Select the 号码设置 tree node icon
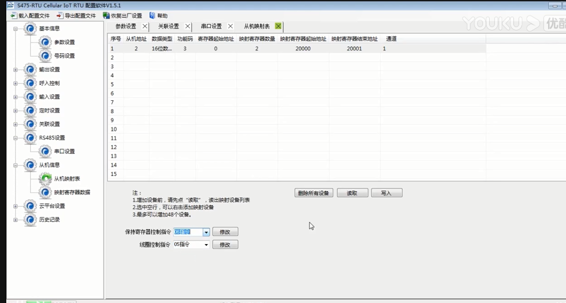 point(45,56)
